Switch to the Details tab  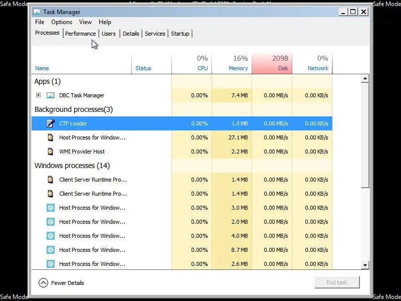tap(131, 34)
